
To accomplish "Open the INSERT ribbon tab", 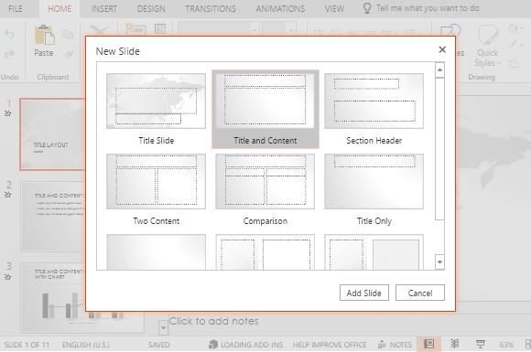I will click(x=104, y=9).
